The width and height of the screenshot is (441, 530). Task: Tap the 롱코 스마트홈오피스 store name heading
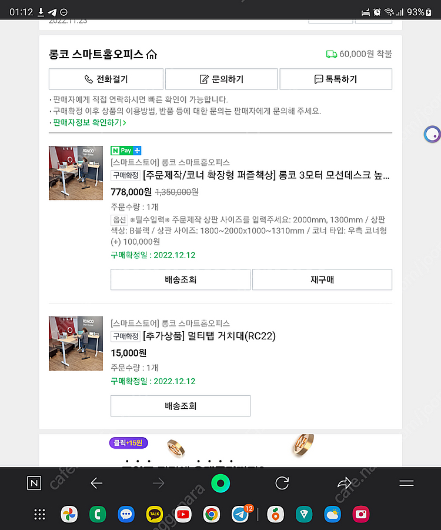coord(96,54)
